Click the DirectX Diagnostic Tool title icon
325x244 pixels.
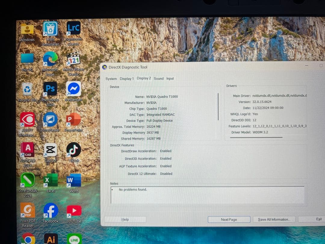tap(105, 67)
